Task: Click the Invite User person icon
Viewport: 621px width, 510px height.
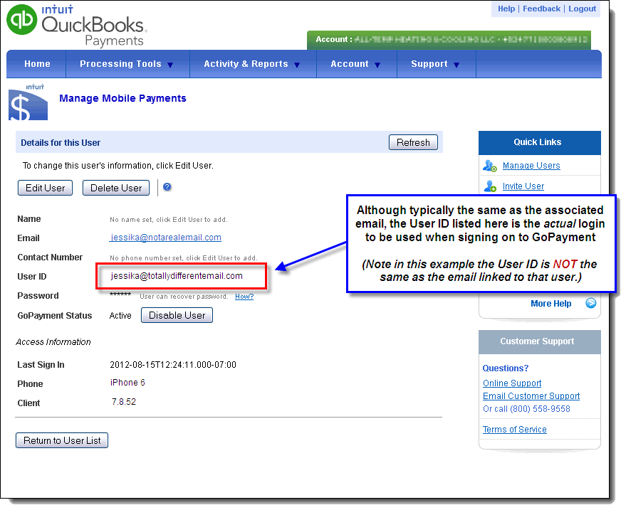Action: pyautogui.click(x=490, y=186)
